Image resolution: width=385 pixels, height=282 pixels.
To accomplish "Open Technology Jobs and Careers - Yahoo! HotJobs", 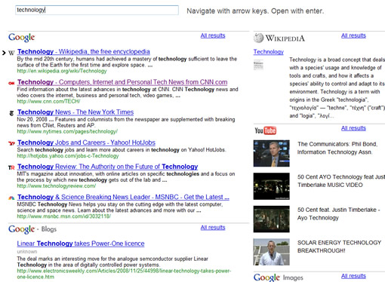I will [86, 143].
